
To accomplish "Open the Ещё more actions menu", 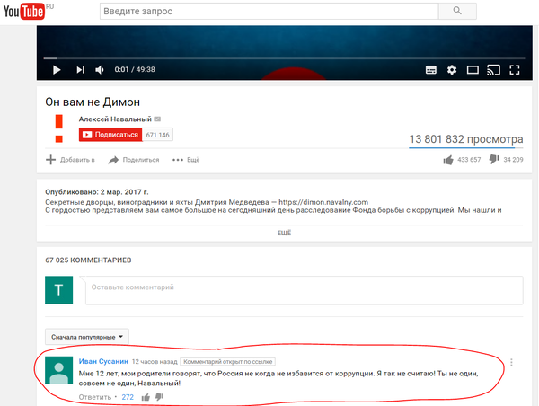I will click(x=187, y=160).
